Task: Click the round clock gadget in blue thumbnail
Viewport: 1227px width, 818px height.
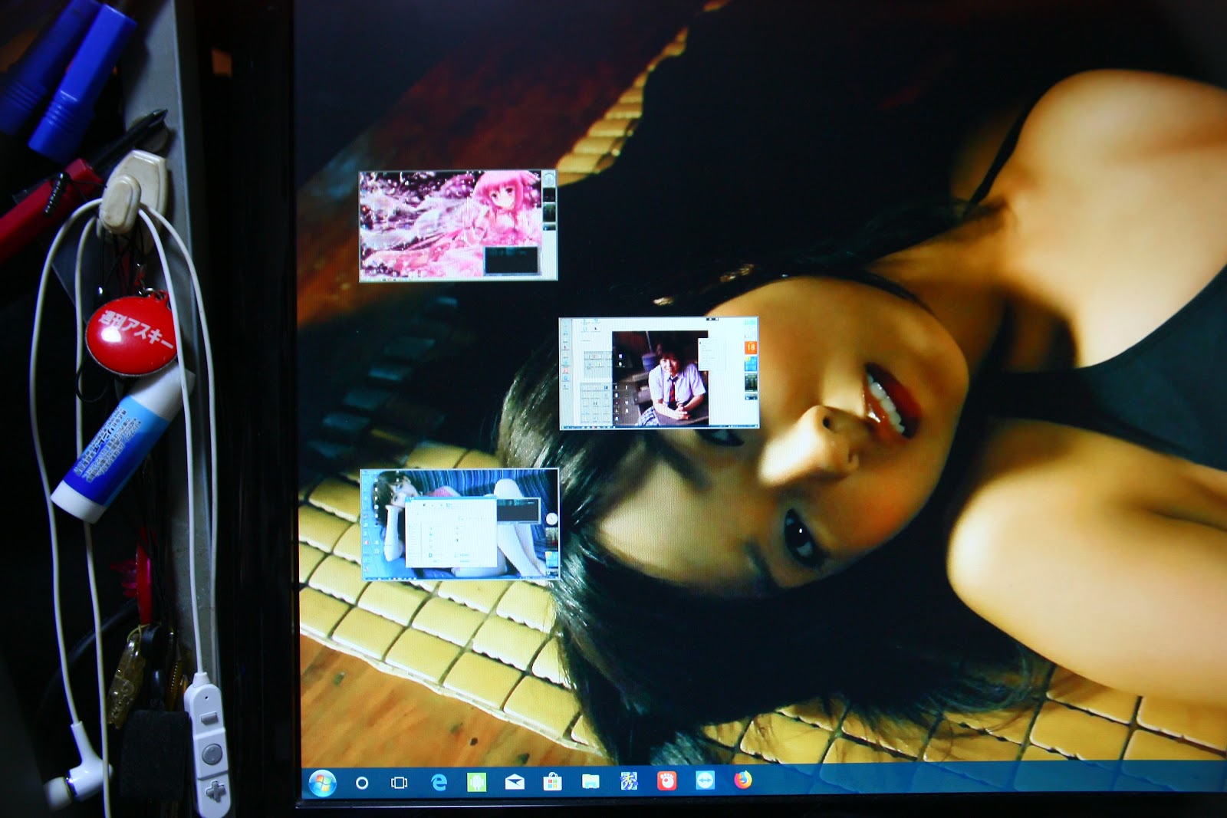Action: (x=551, y=520)
